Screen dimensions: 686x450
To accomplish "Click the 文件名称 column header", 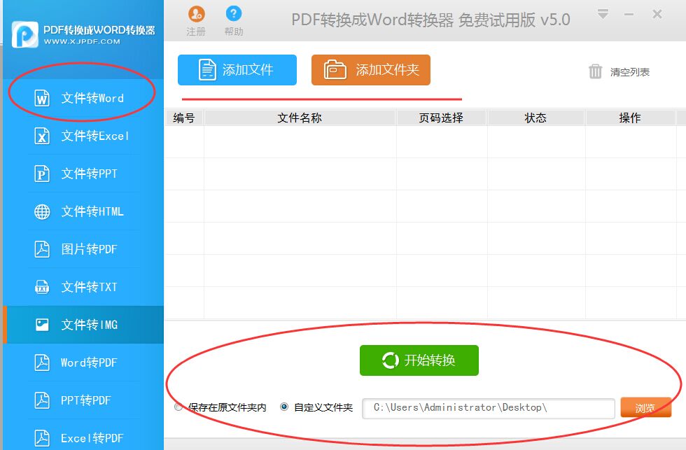I will pos(300,118).
